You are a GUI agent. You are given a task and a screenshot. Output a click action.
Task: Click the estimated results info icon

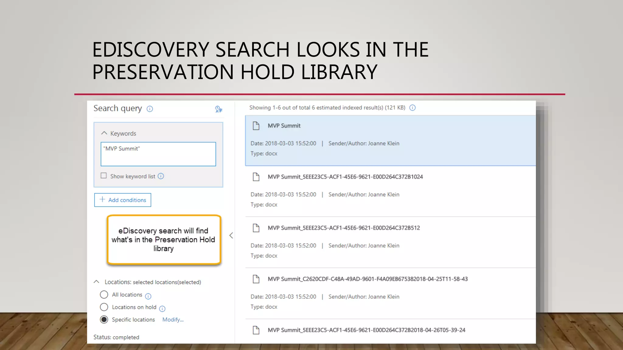412,108
